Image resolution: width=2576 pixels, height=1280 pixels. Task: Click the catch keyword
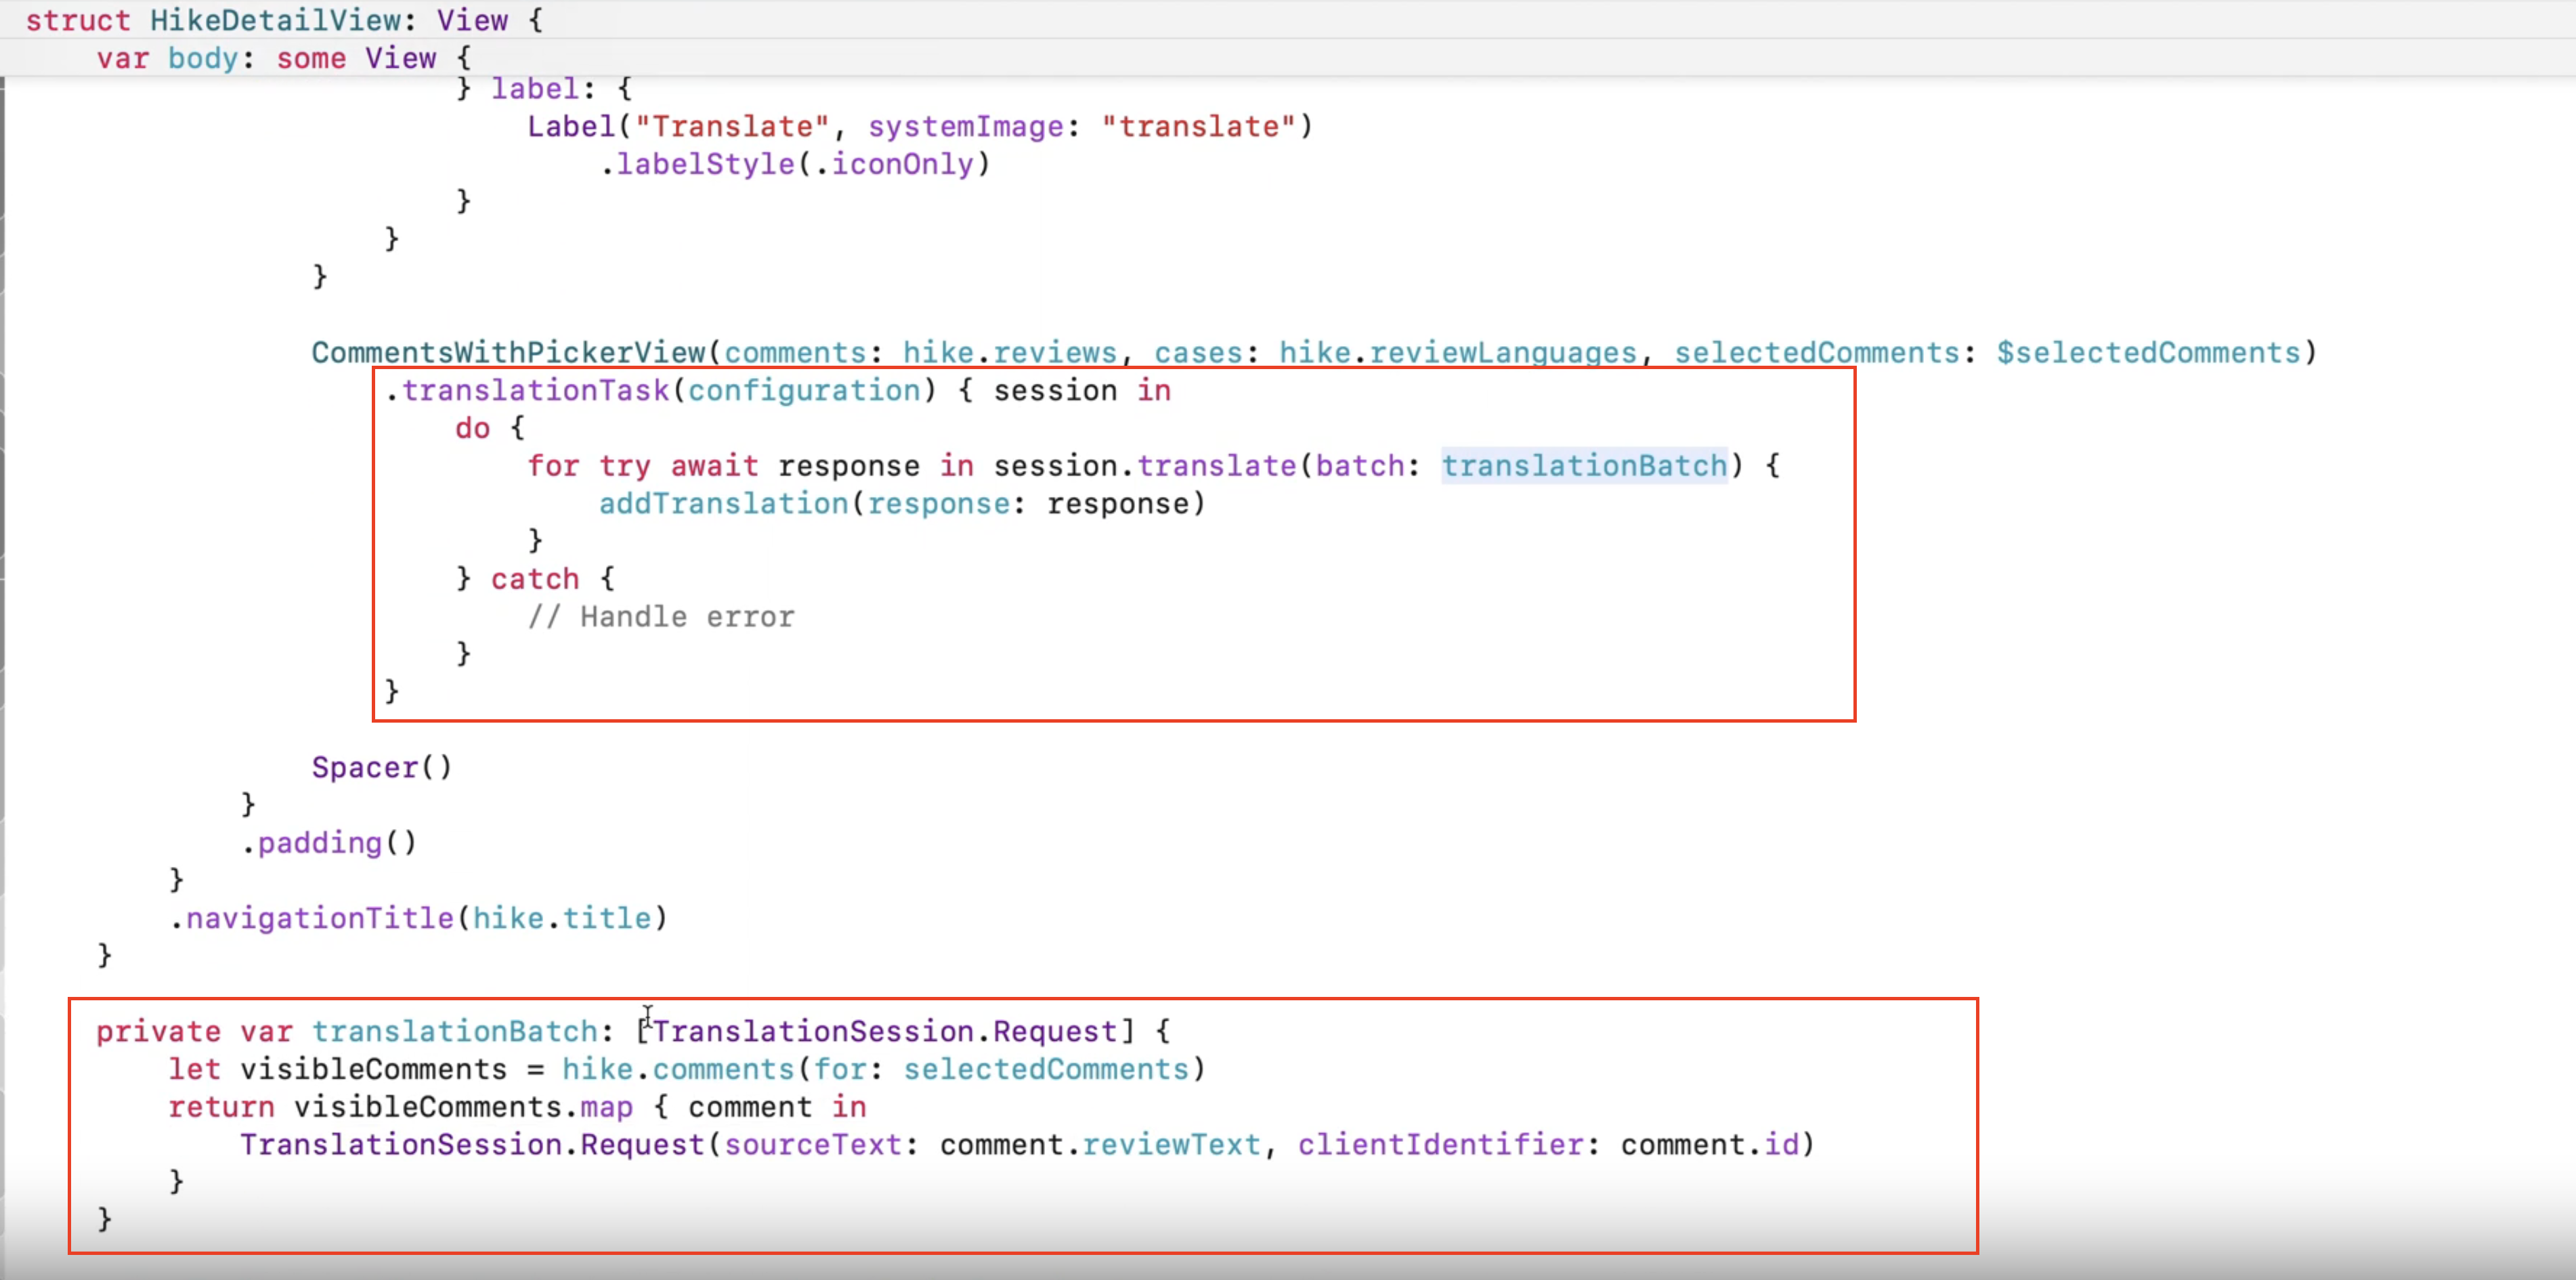point(535,579)
